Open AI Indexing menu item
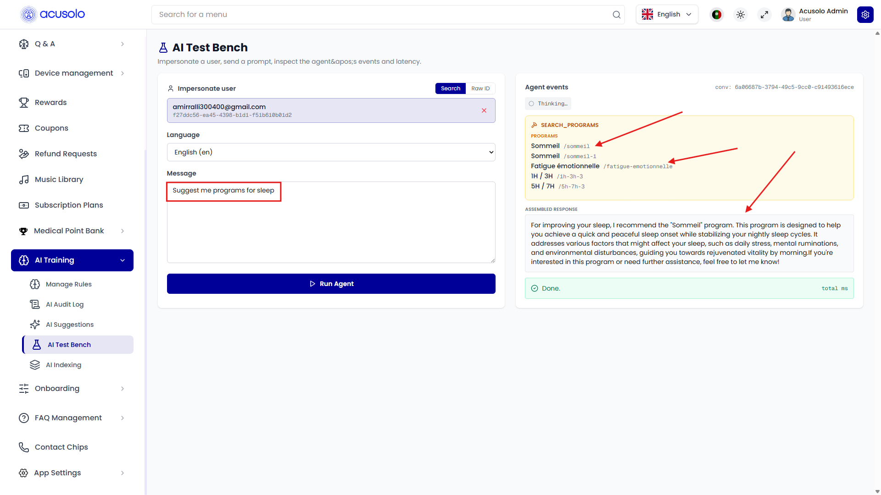Image resolution: width=881 pixels, height=495 pixels. pyautogui.click(x=78, y=365)
